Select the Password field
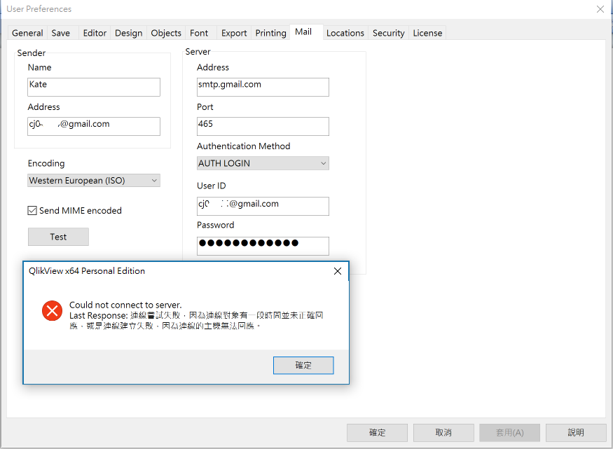613x449 pixels. pyautogui.click(x=263, y=246)
